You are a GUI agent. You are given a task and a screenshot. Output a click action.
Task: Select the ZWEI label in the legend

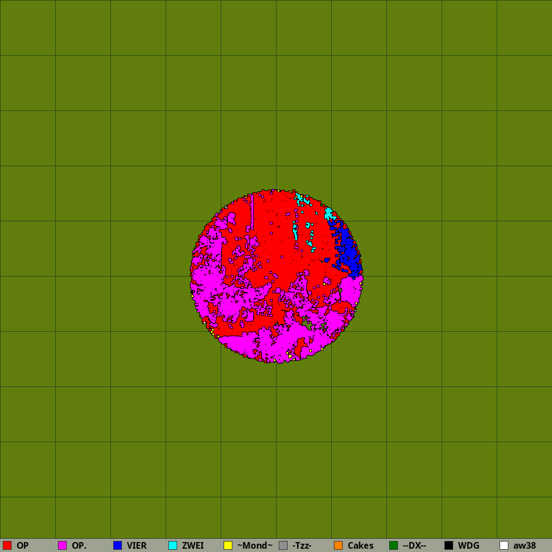[x=193, y=545]
